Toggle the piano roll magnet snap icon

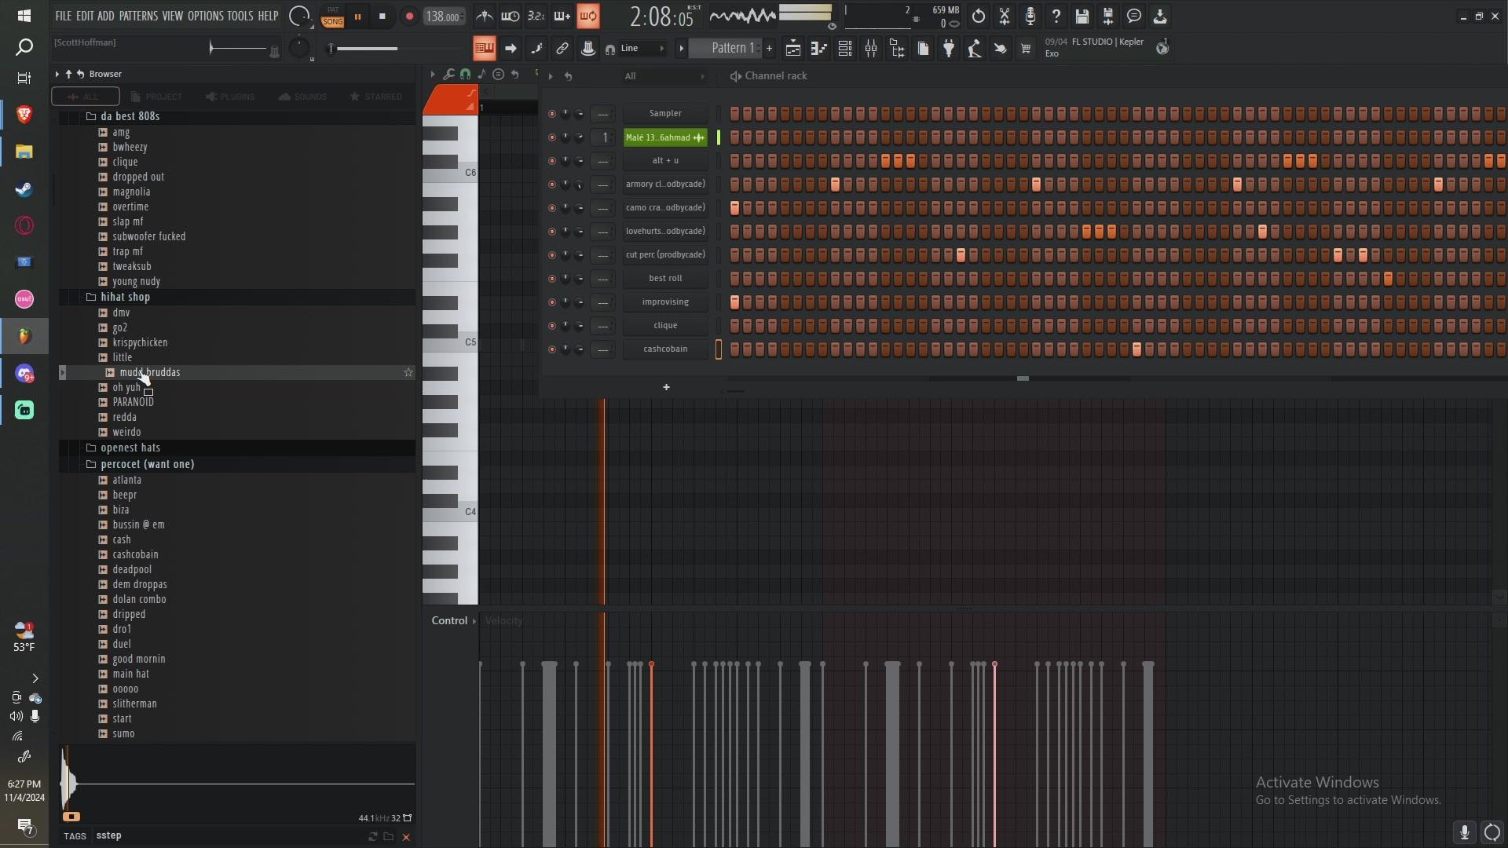click(465, 74)
